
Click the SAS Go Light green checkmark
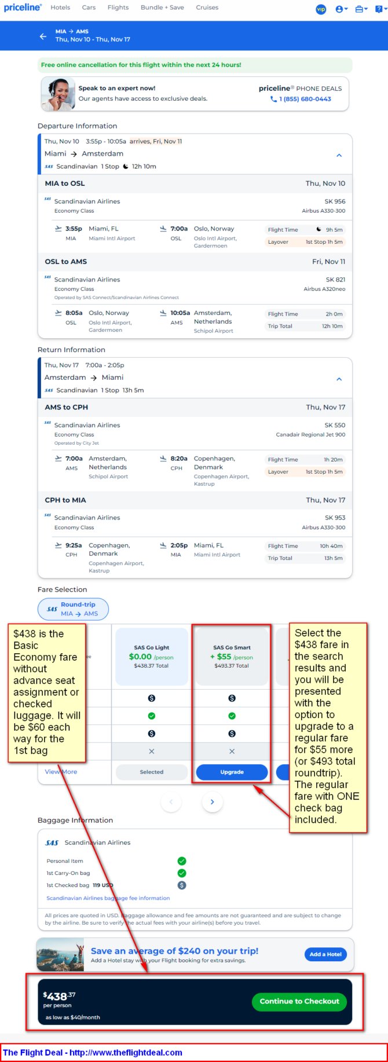point(152,716)
